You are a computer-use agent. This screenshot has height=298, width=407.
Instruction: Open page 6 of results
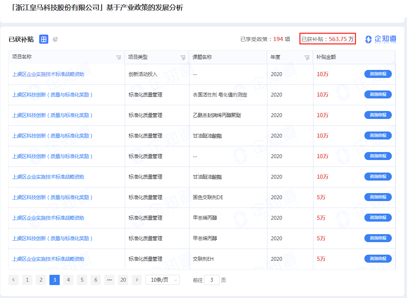click(x=96, y=280)
